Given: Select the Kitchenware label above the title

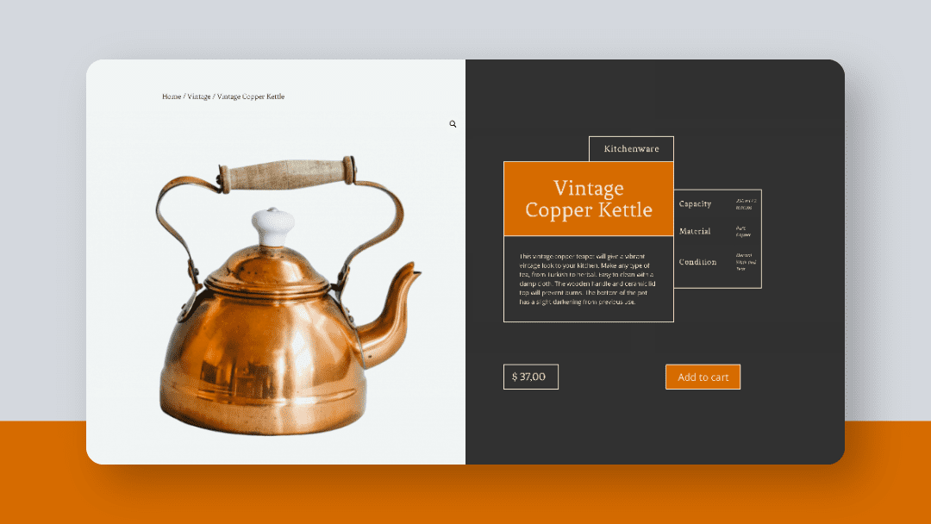Looking at the screenshot, I should [x=630, y=148].
